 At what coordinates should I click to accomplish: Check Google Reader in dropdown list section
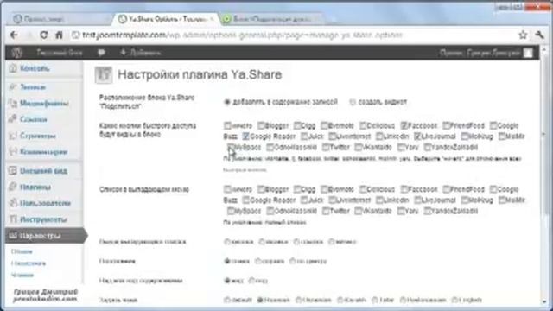pyautogui.click(x=245, y=200)
